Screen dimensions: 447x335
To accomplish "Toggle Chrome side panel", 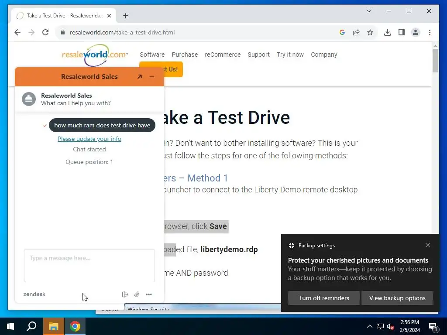I will tap(402, 32).
